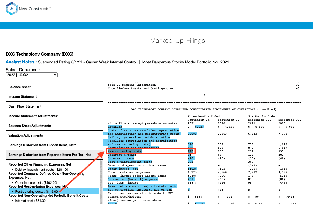Click highlighted (16) interest income value

coord(191,158)
